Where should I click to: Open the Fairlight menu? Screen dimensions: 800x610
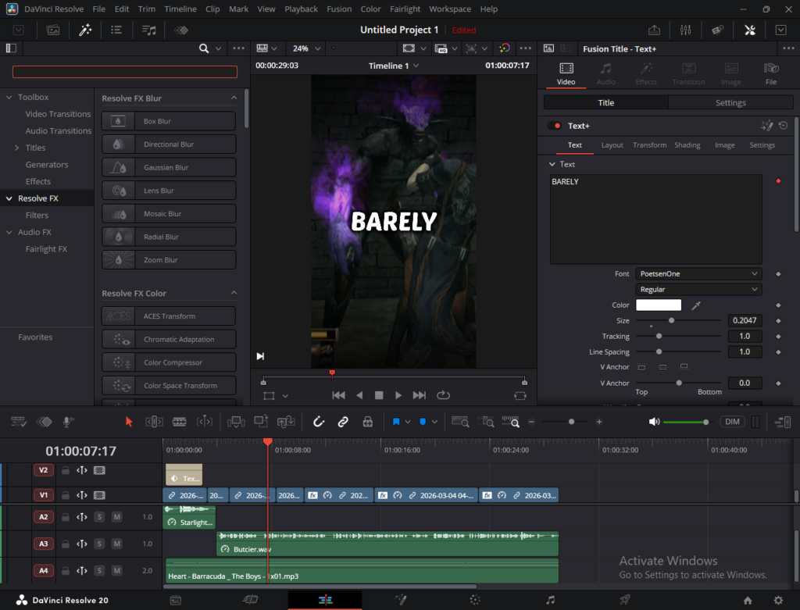(405, 9)
